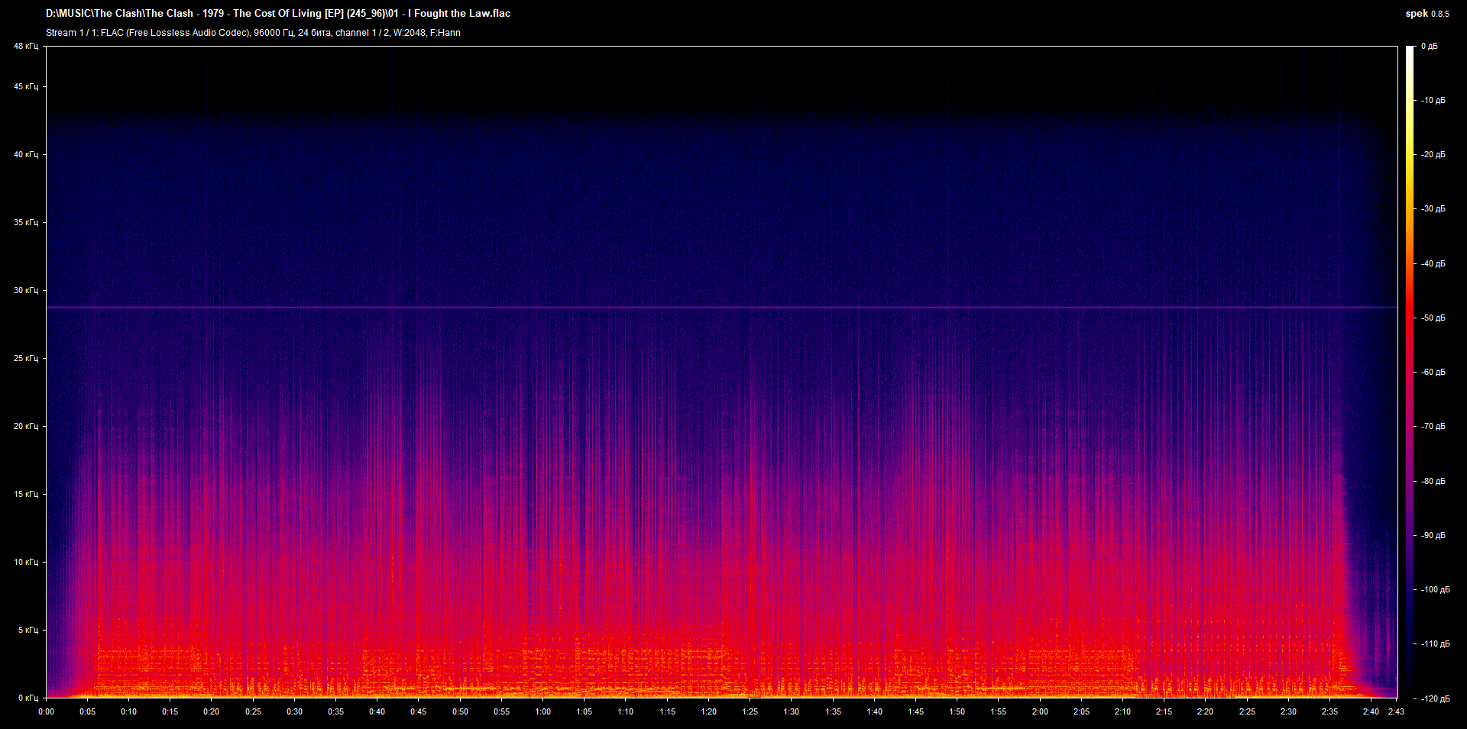Click the file path title text

[278, 14]
